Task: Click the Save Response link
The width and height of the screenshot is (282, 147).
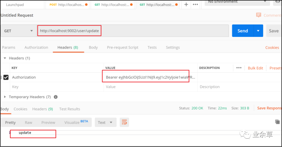Action: click(269, 108)
